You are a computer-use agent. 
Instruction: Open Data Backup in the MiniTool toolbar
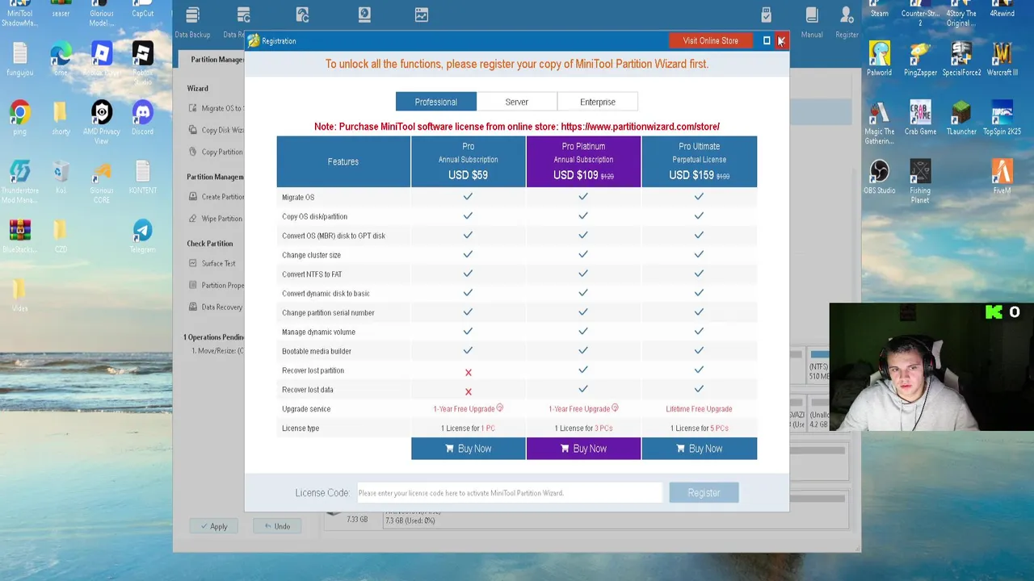pos(192,22)
